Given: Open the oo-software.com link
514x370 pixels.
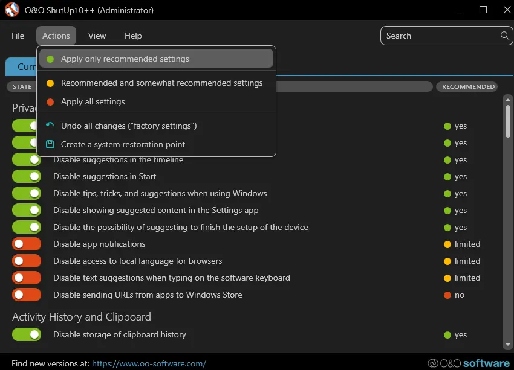Looking at the screenshot, I should tap(149, 363).
